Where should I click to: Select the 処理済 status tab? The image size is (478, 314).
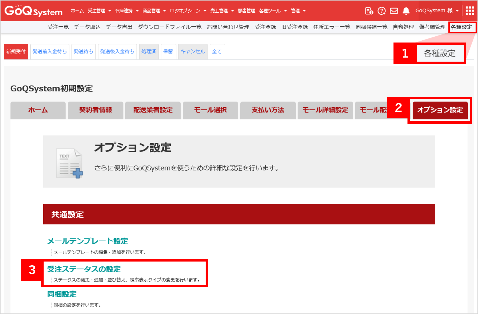tap(149, 51)
